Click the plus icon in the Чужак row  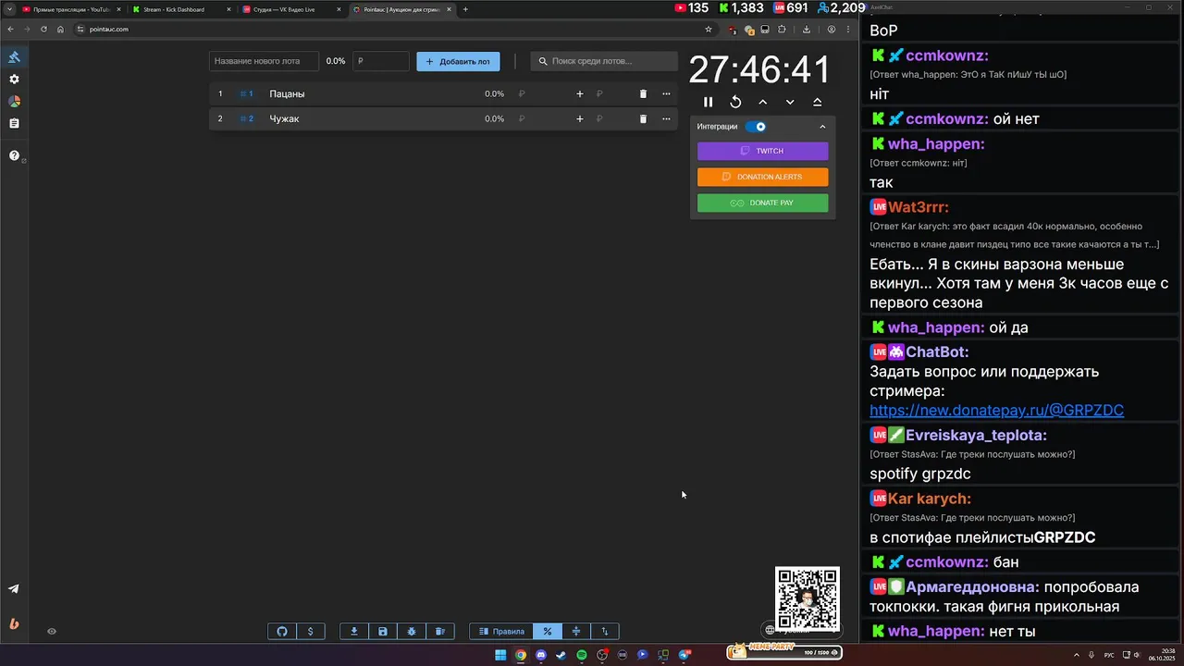[x=580, y=118]
